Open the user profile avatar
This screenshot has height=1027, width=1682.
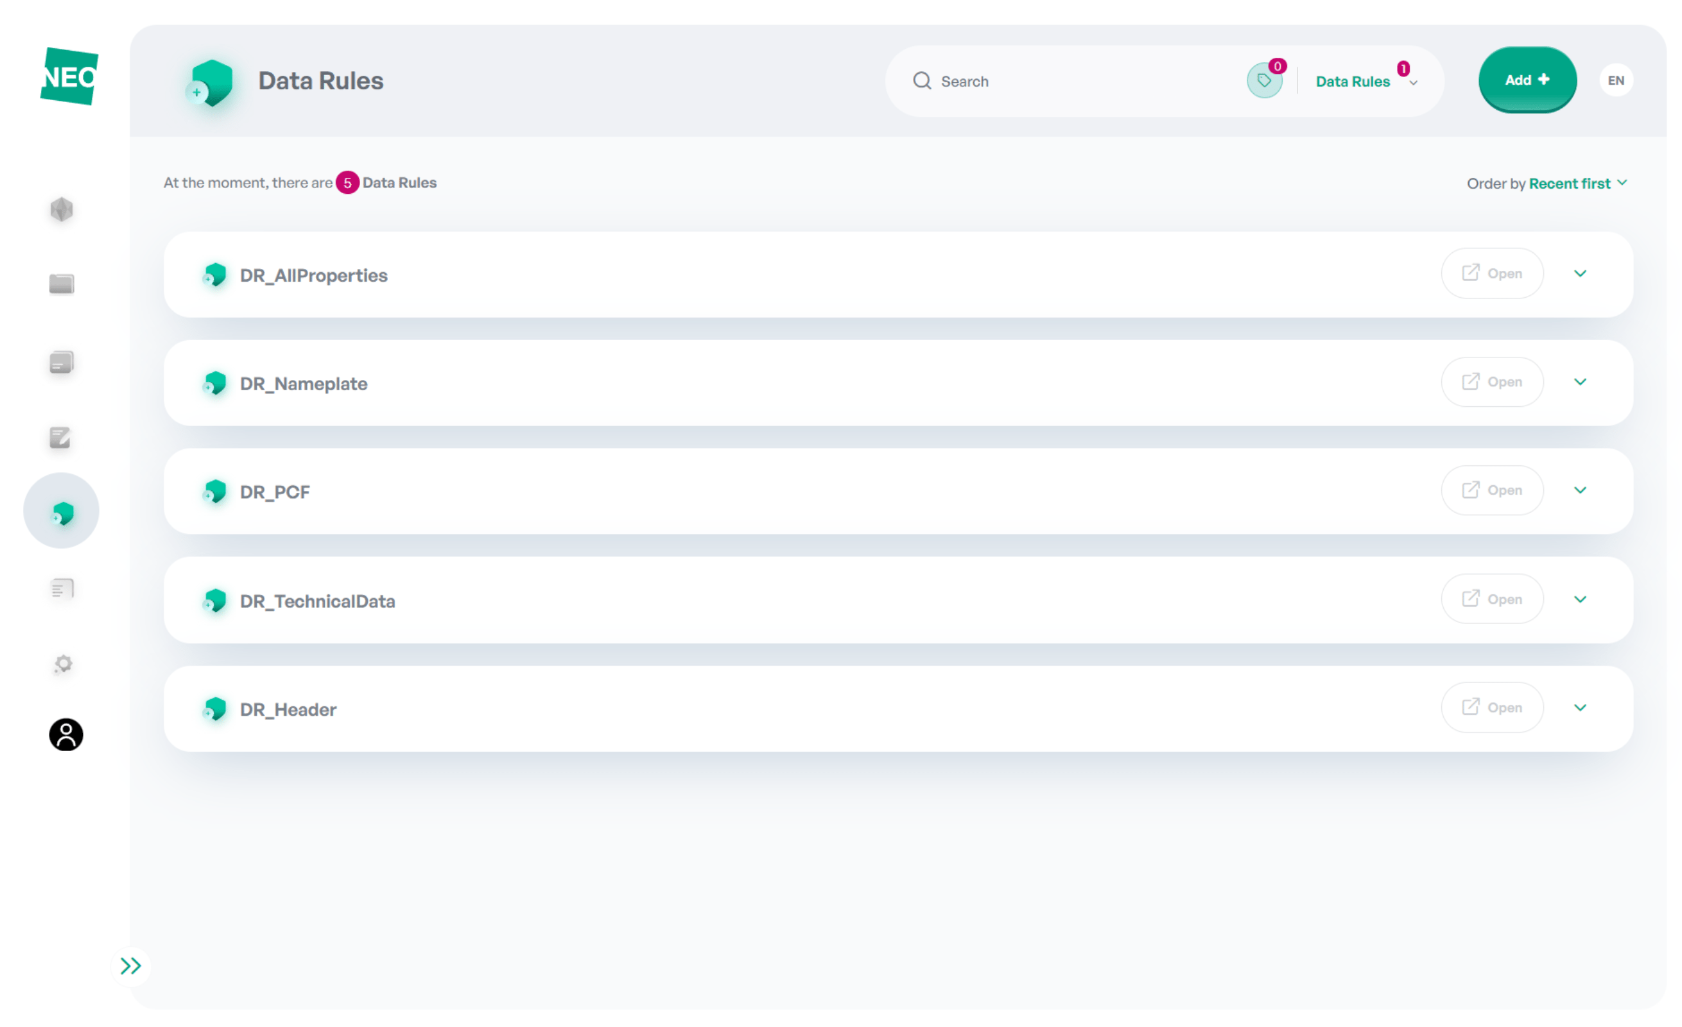(x=66, y=735)
